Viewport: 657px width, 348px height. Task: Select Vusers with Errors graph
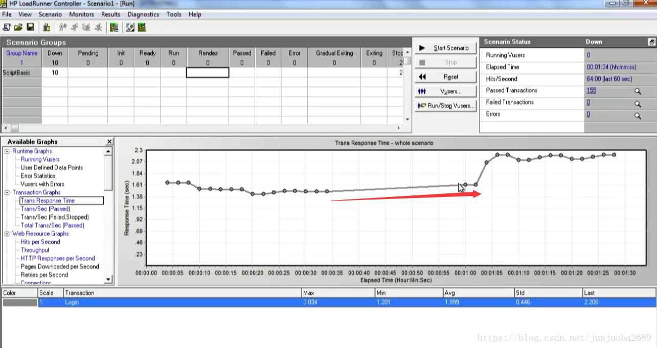tap(42, 184)
